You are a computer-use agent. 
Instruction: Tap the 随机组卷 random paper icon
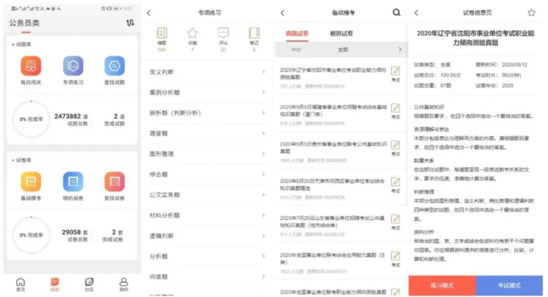(73, 183)
